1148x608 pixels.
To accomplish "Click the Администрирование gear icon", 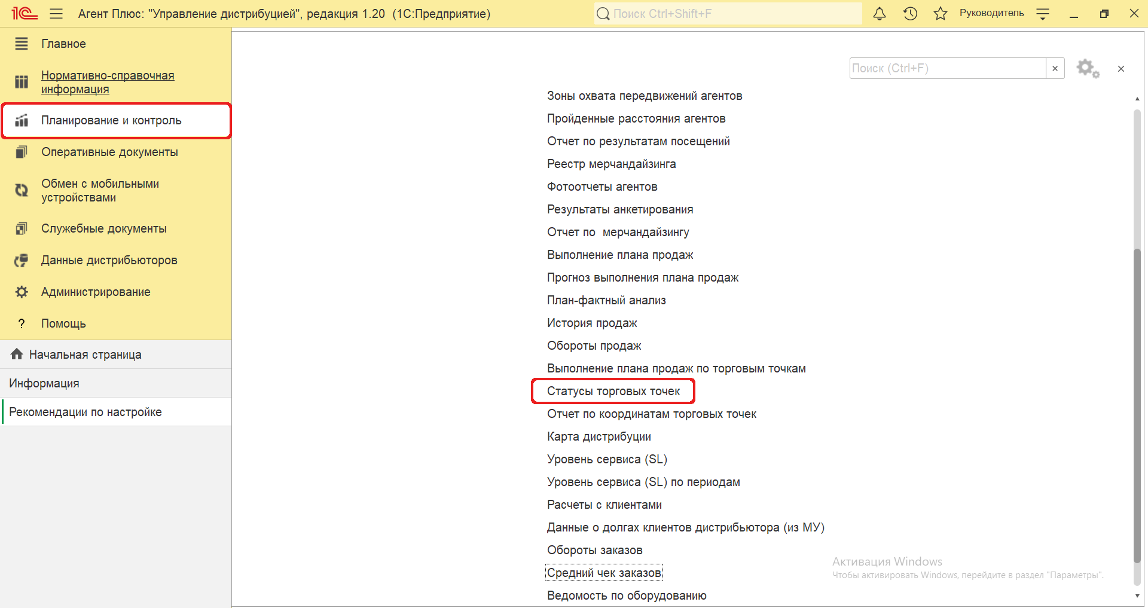I will coord(22,292).
